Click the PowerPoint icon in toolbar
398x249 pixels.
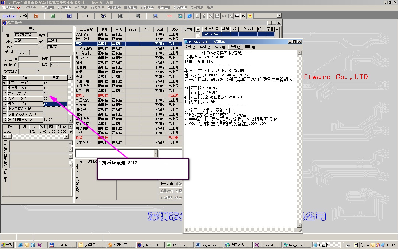tap(36, 16)
